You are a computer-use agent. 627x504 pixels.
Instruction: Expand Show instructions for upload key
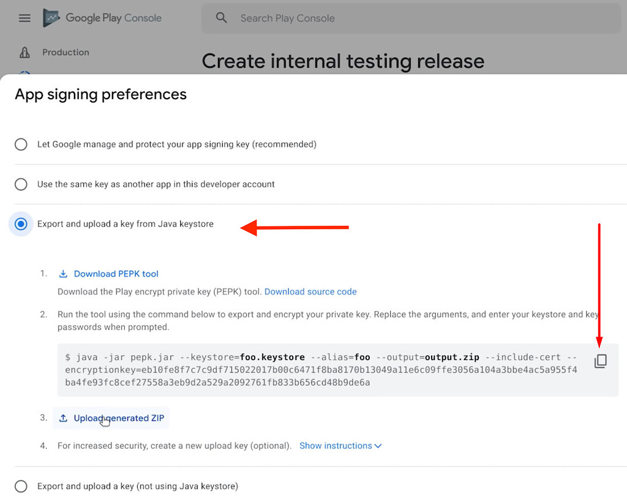340,446
